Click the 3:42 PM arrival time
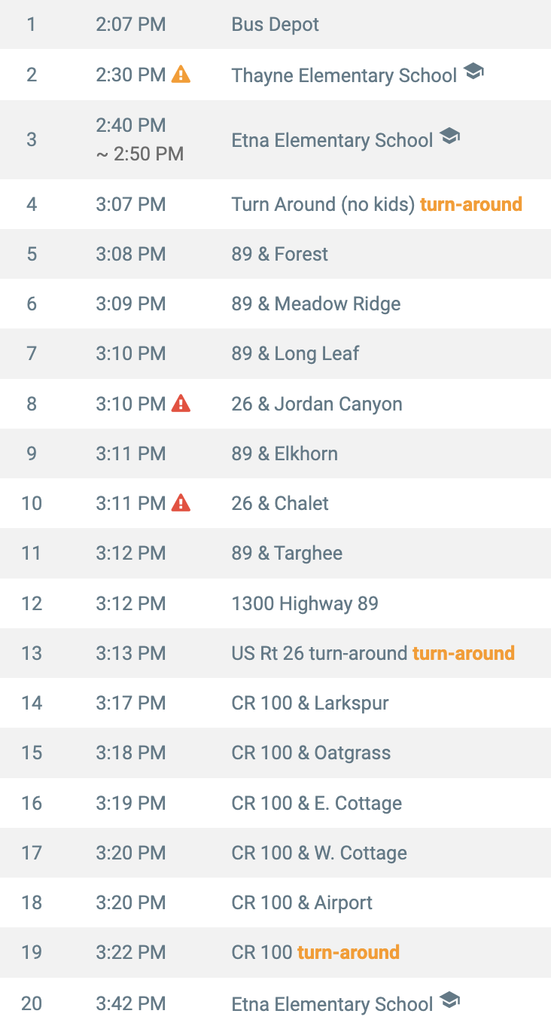 click(131, 1003)
